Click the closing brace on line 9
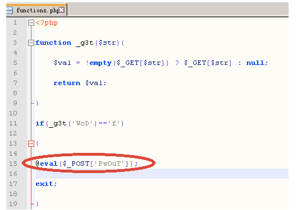The width and height of the screenshot is (297, 210). point(37,103)
